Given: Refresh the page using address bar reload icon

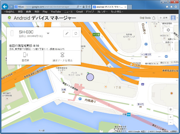Looking at the screenshot, I should coord(89,7).
